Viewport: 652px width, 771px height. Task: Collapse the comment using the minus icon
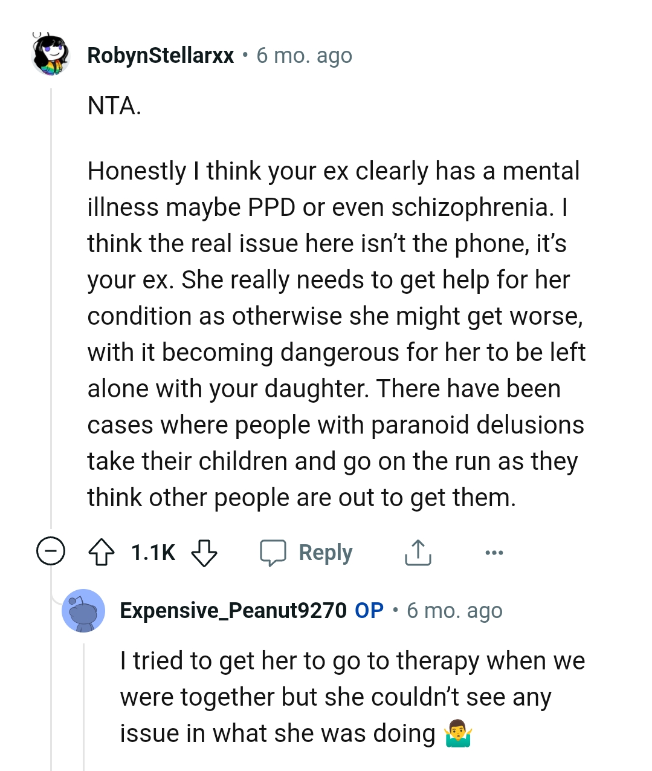coord(51,551)
